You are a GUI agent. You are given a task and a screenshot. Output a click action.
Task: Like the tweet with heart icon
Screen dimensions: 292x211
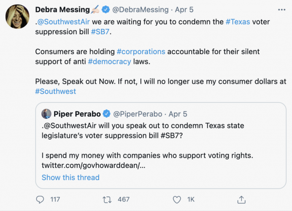pos(177,199)
